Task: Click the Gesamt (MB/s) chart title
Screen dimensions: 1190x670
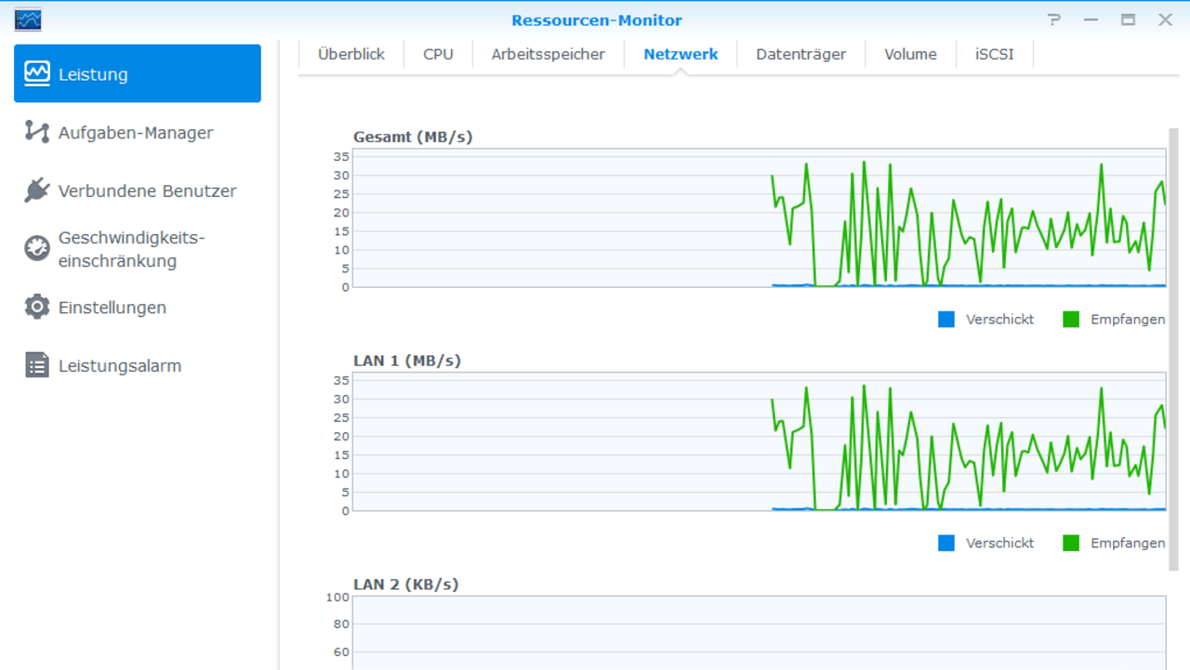Action: click(x=413, y=137)
